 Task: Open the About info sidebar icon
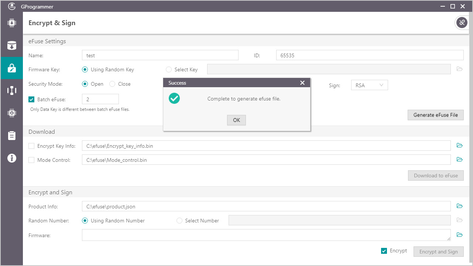tap(12, 158)
